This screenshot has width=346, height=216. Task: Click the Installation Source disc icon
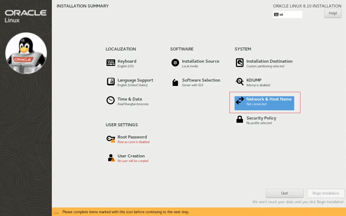175,63
